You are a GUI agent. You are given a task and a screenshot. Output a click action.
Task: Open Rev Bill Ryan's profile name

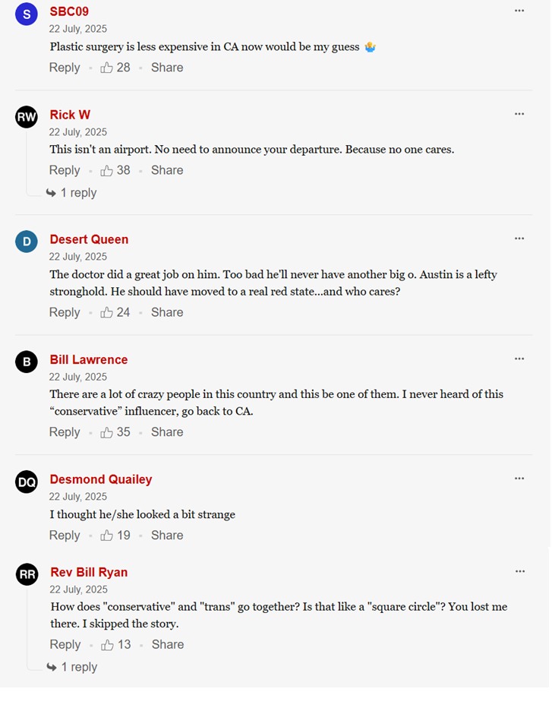pyautogui.click(x=89, y=572)
